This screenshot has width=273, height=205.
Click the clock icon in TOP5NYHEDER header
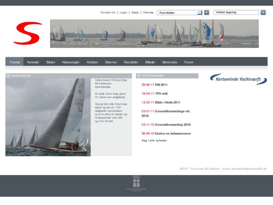(139, 76)
